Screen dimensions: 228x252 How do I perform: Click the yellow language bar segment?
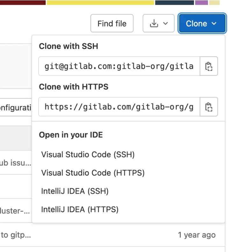pyautogui.click(x=100, y=2)
